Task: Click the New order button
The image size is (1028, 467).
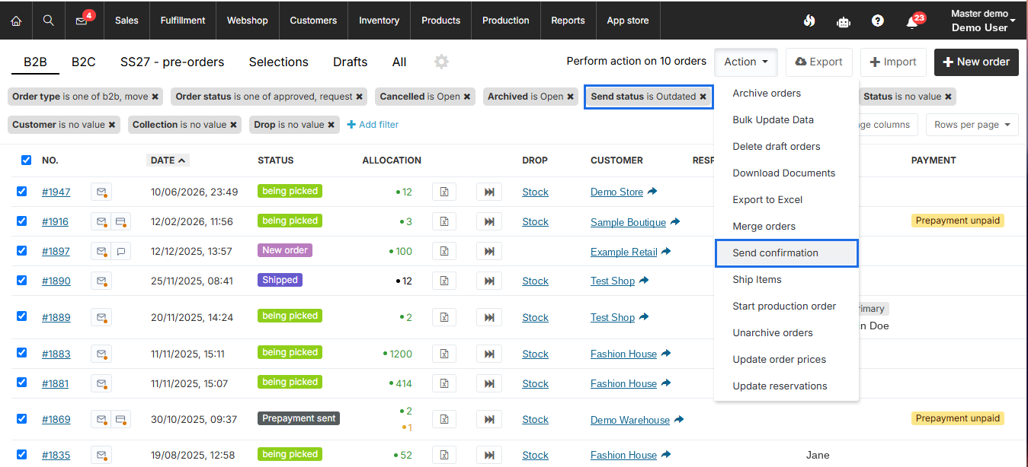Action: pyautogui.click(x=977, y=62)
